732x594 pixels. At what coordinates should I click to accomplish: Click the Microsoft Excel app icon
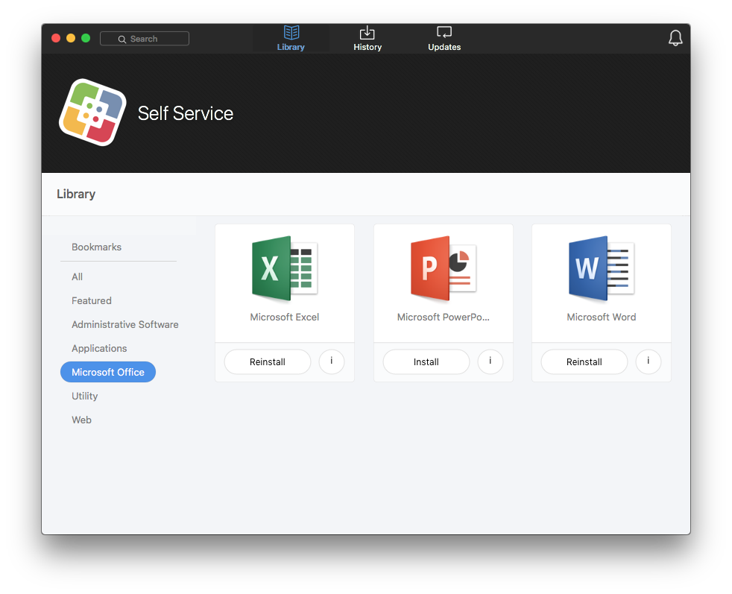[285, 269]
